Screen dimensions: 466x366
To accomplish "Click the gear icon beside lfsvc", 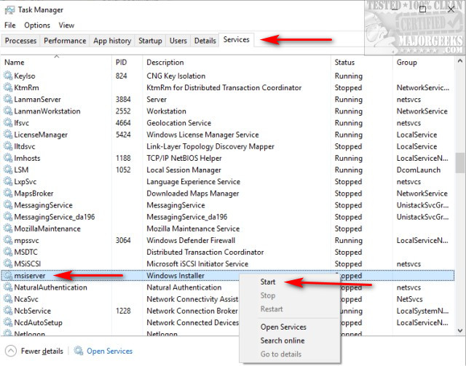I will click(8, 123).
